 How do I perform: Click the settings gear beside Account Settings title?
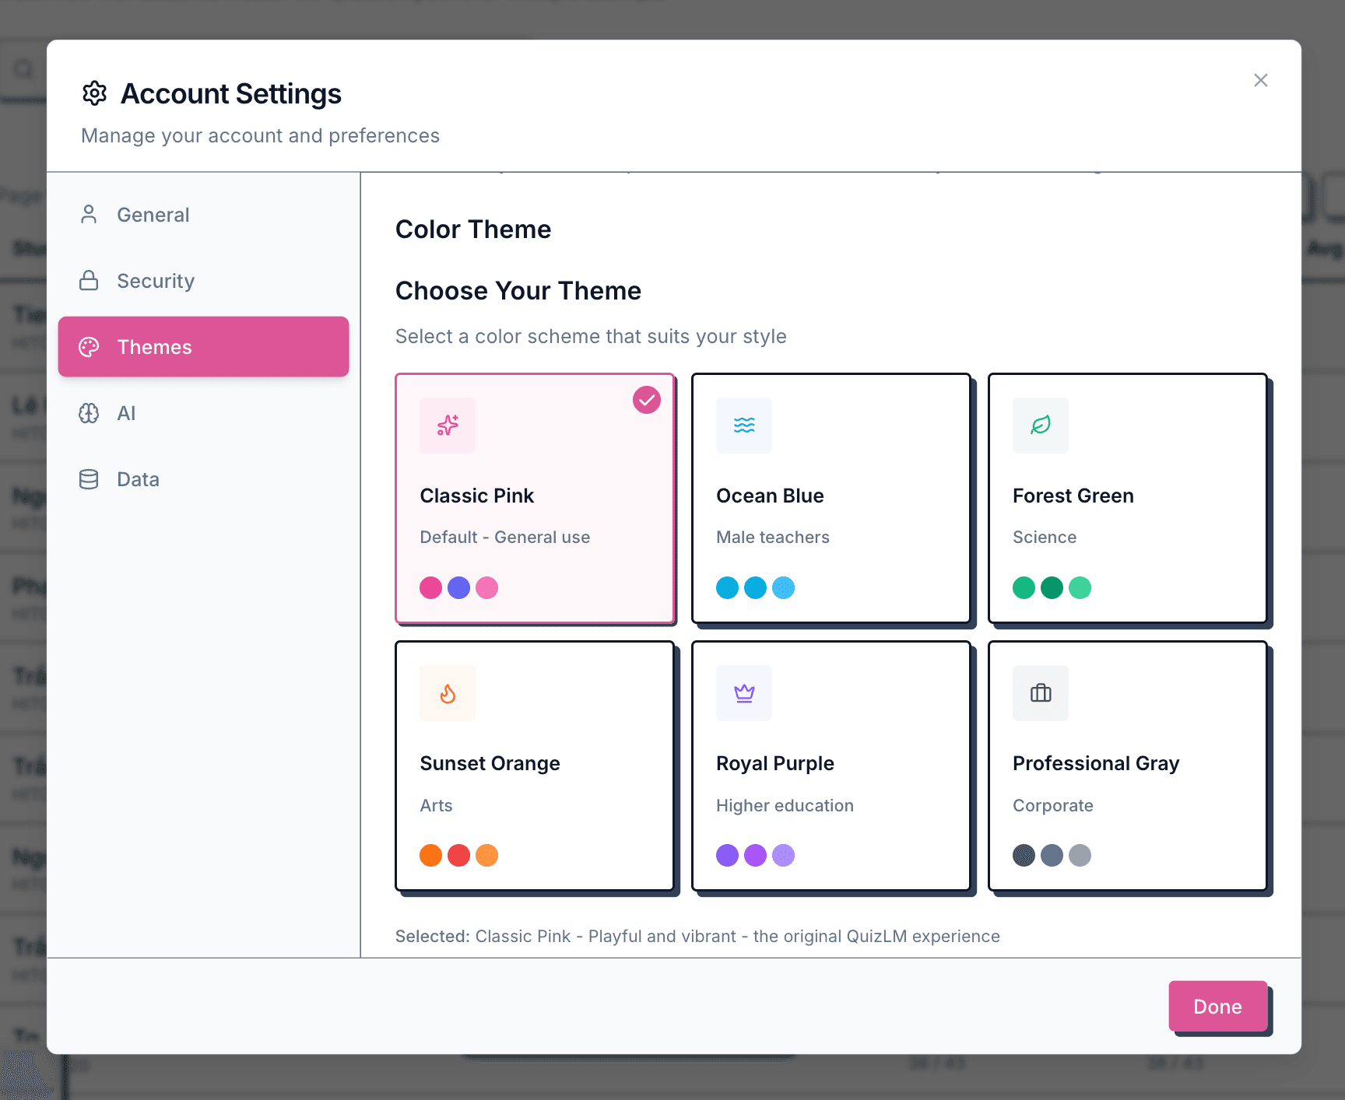point(95,93)
